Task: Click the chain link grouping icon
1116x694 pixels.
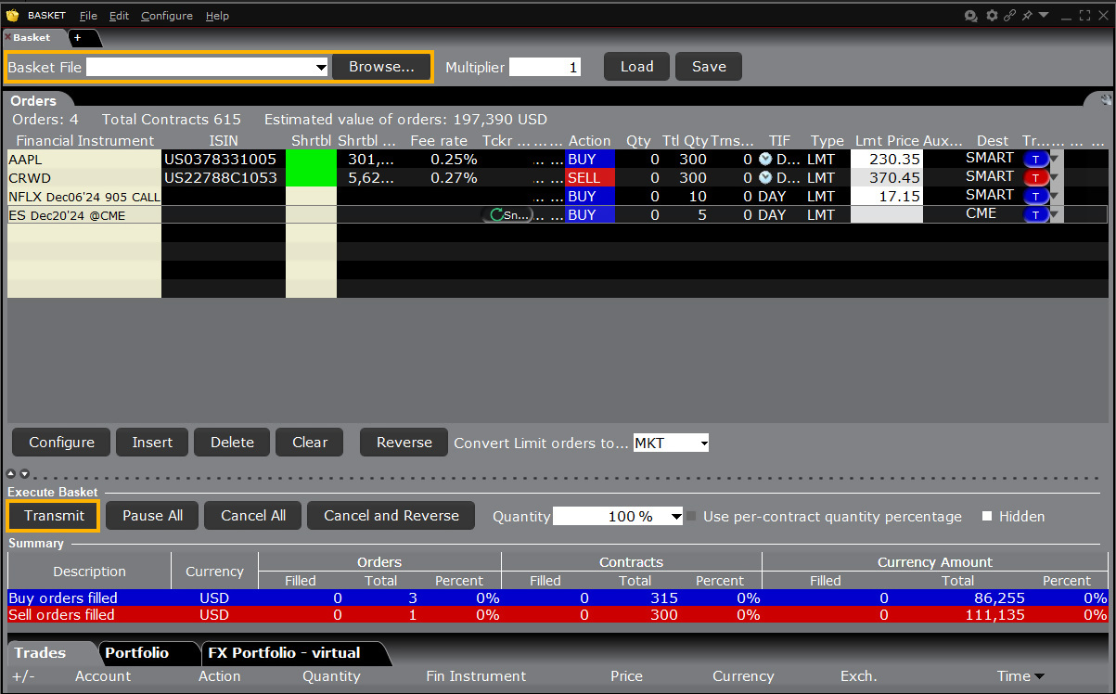Action: [1009, 16]
